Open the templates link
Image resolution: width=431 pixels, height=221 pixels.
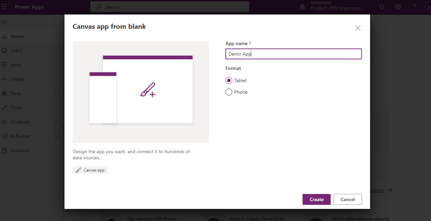pyautogui.click(x=377, y=190)
